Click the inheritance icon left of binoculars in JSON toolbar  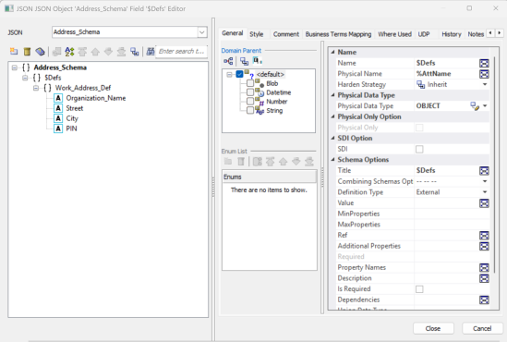coord(135,51)
